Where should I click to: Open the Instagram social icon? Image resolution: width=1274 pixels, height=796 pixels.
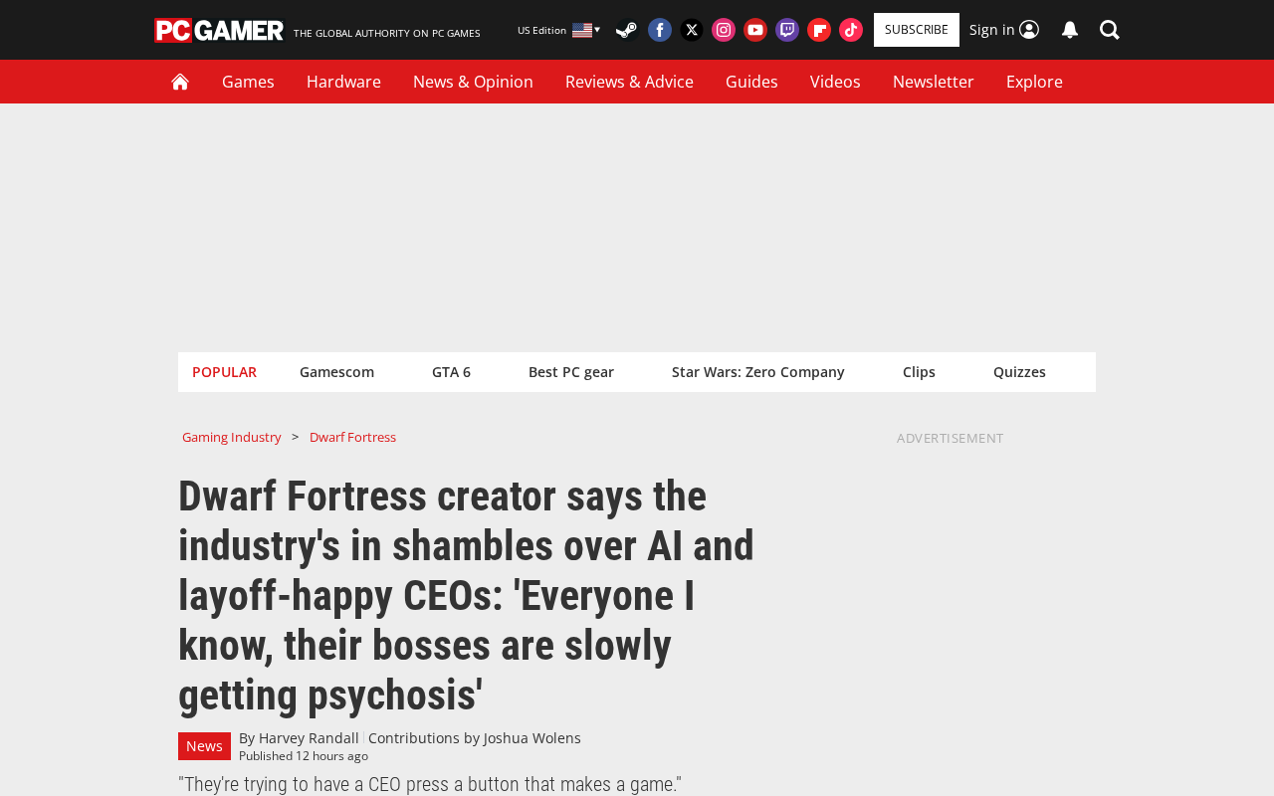724,30
